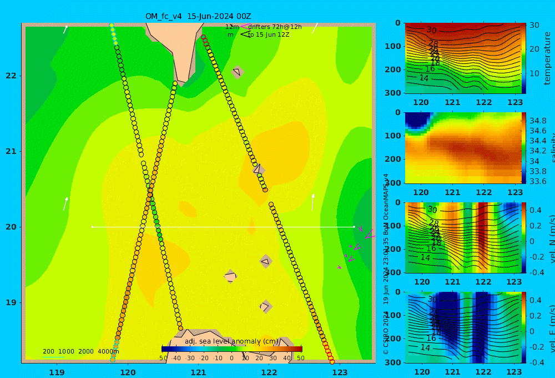Click the 0.4 tick on the vel. E color bar
Screen dimensions: 555x378
click(x=536, y=300)
